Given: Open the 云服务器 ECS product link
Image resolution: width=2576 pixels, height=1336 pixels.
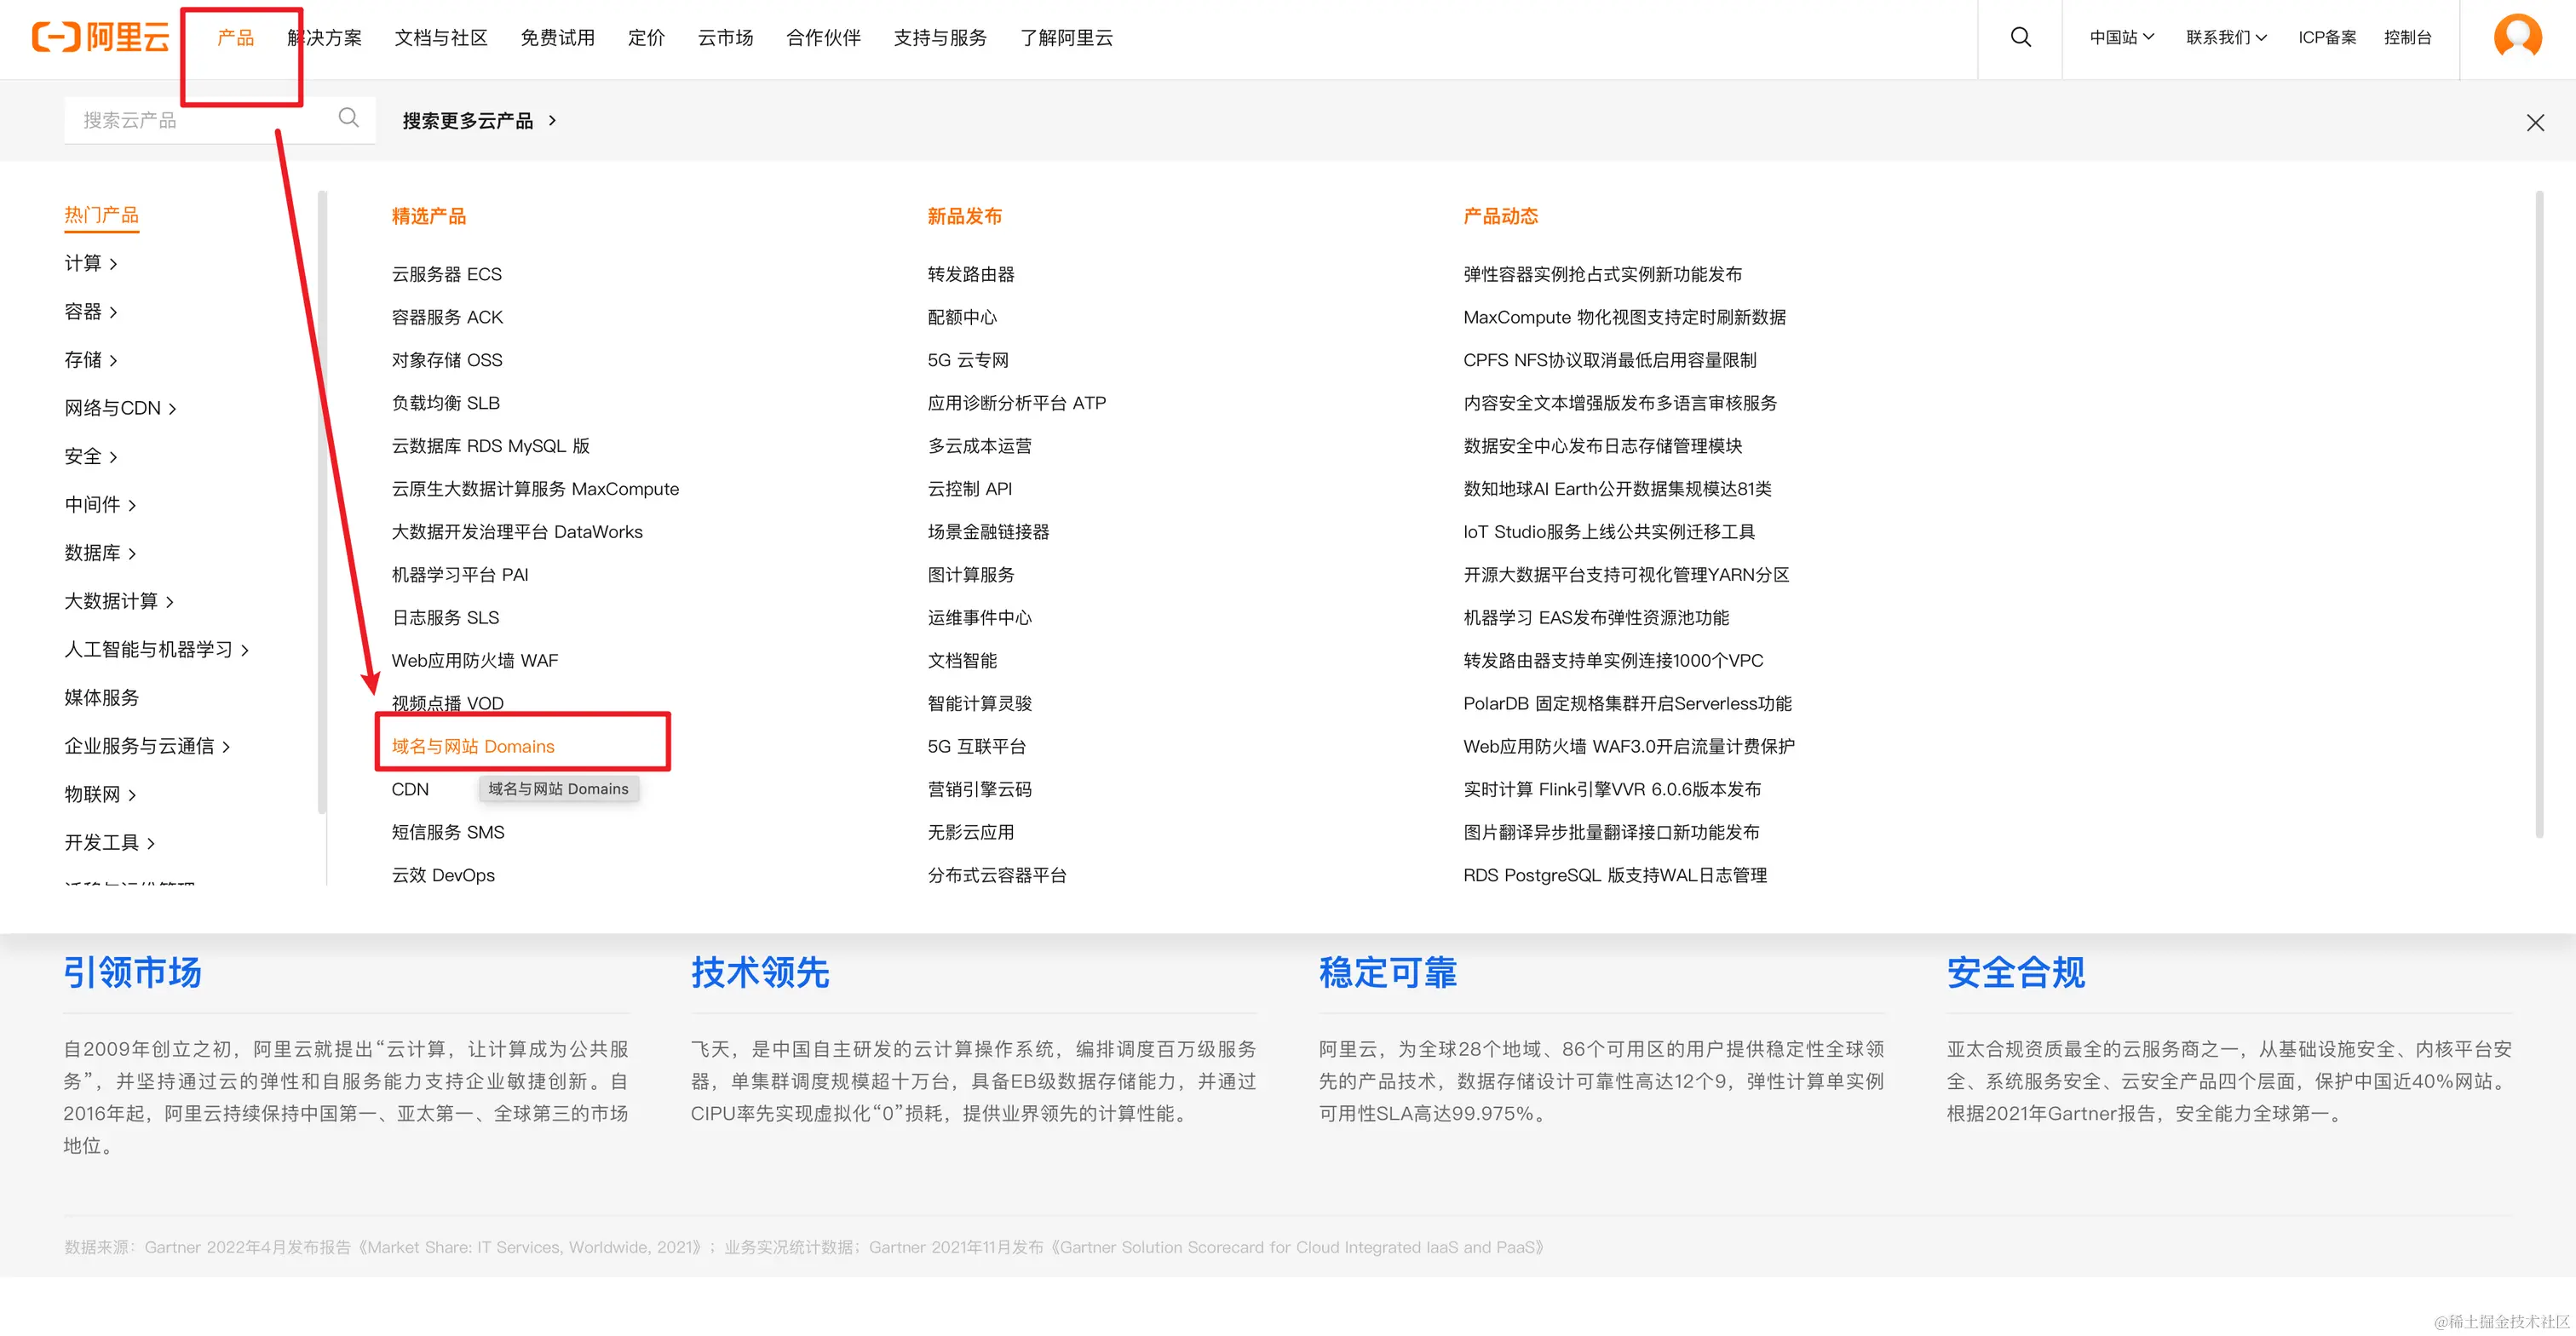Looking at the screenshot, I should tap(446, 275).
